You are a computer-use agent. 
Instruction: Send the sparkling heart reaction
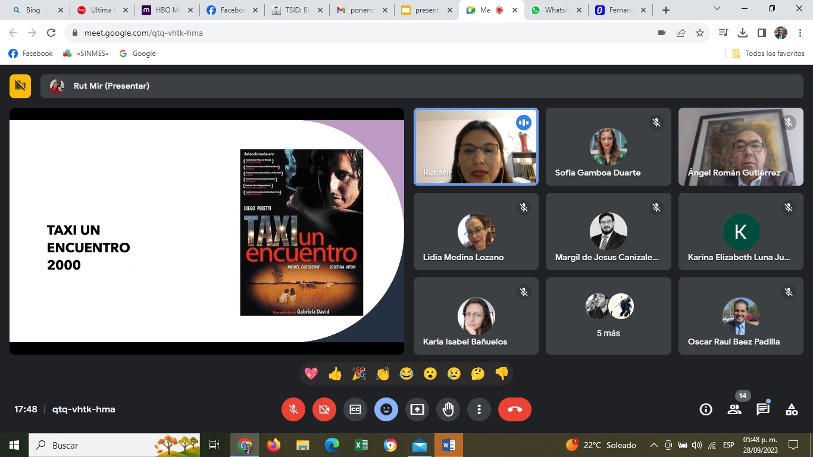pos(311,374)
